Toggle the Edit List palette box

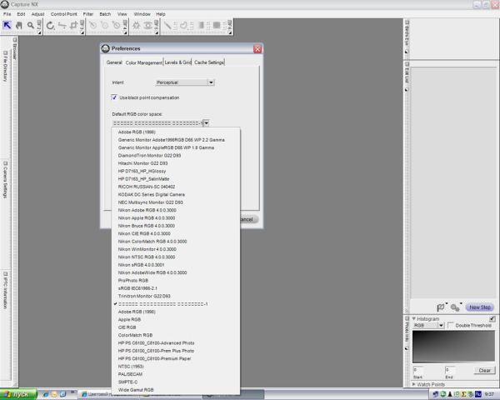pos(407,64)
